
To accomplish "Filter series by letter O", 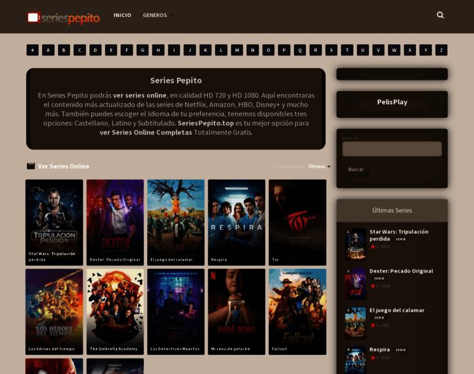I will [x=268, y=50].
